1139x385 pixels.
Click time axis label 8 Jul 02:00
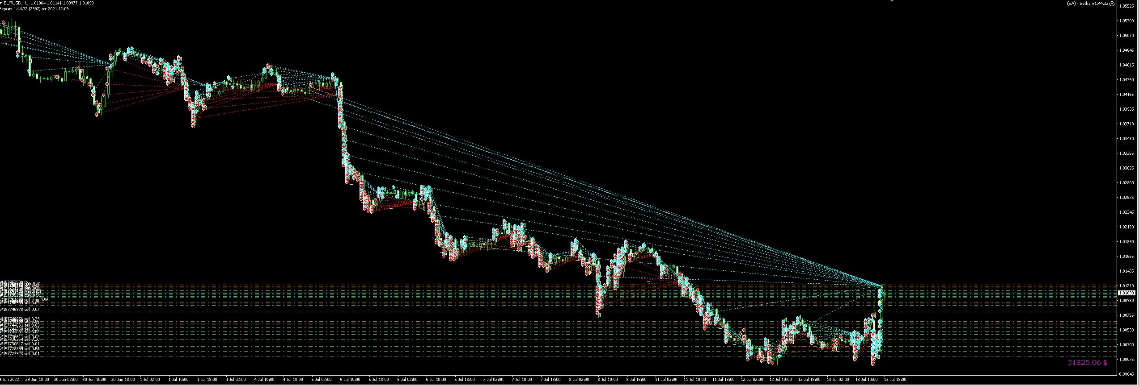(579, 380)
